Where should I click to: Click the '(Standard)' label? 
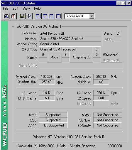click(x=111, y=55)
